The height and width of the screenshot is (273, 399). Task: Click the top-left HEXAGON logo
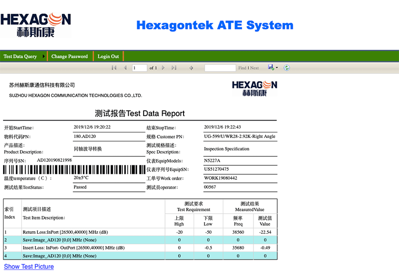pos(35,25)
